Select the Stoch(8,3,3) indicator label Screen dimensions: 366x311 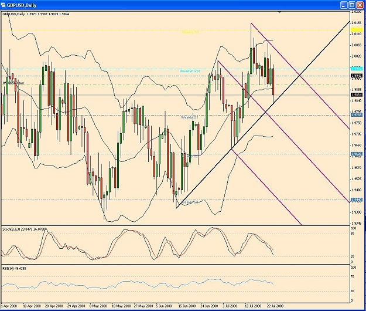tap(24, 229)
